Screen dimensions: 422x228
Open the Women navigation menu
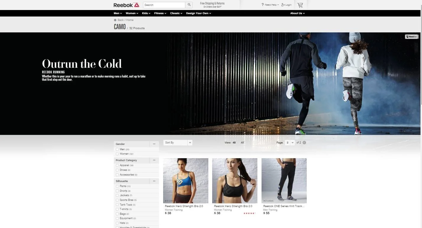pos(132,13)
